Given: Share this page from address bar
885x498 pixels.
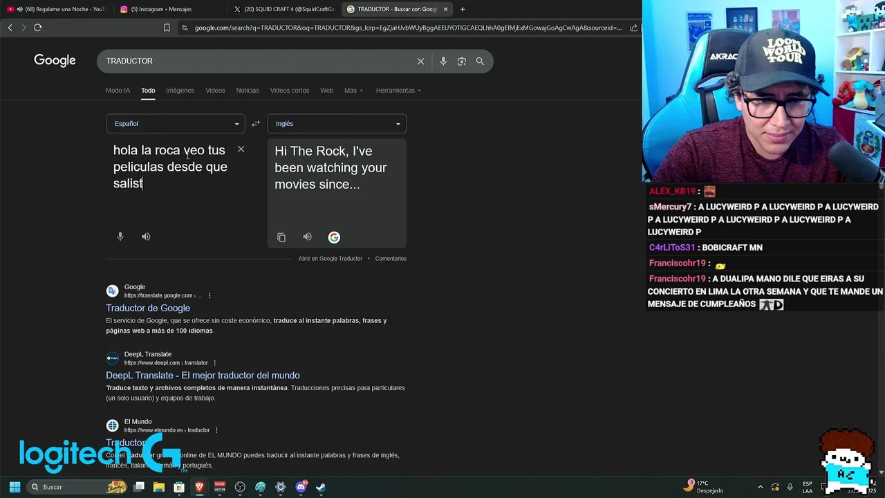Looking at the screenshot, I should click(633, 28).
